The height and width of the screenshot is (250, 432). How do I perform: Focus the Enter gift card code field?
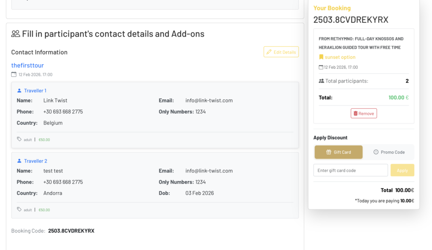(350, 170)
